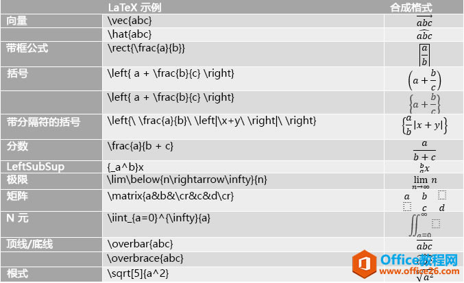Click the \vec{abc} example text

[x=131, y=21]
